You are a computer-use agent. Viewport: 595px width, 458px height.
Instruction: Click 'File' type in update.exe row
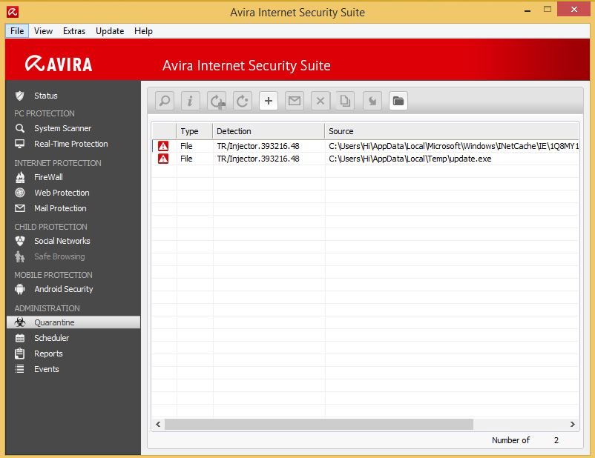(x=186, y=159)
